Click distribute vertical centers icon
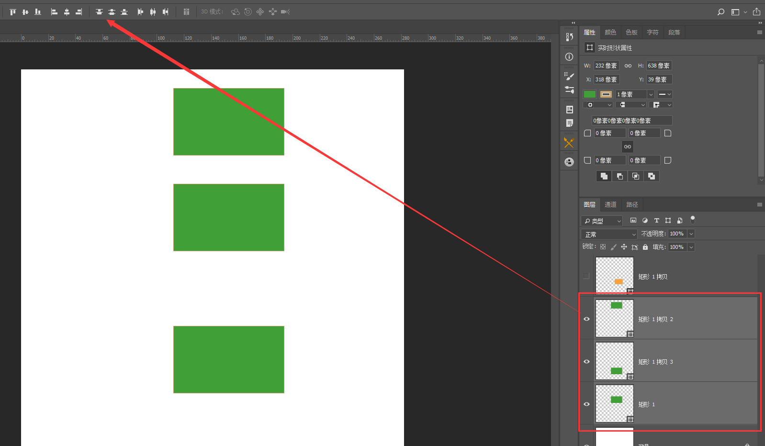Viewport: 765px width, 446px height. pos(112,12)
